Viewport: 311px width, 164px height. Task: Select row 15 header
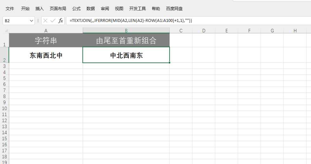[x=4, y=138]
